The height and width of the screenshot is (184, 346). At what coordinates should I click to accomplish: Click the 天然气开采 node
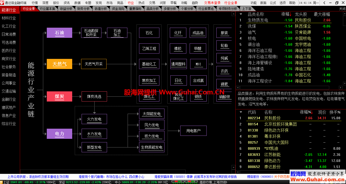pyautogui.click(x=94, y=64)
